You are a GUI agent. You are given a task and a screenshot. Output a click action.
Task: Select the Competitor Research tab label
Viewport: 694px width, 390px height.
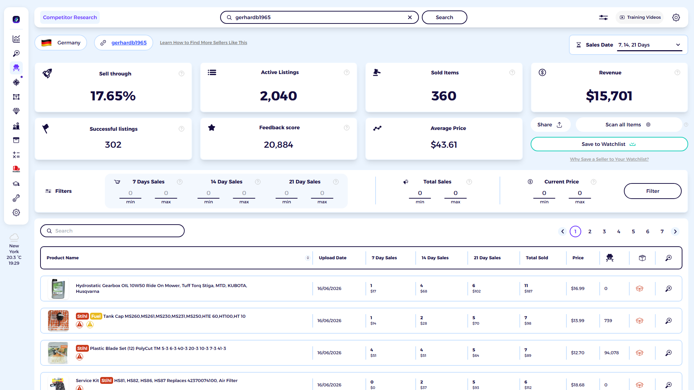click(x=70, y=17)
